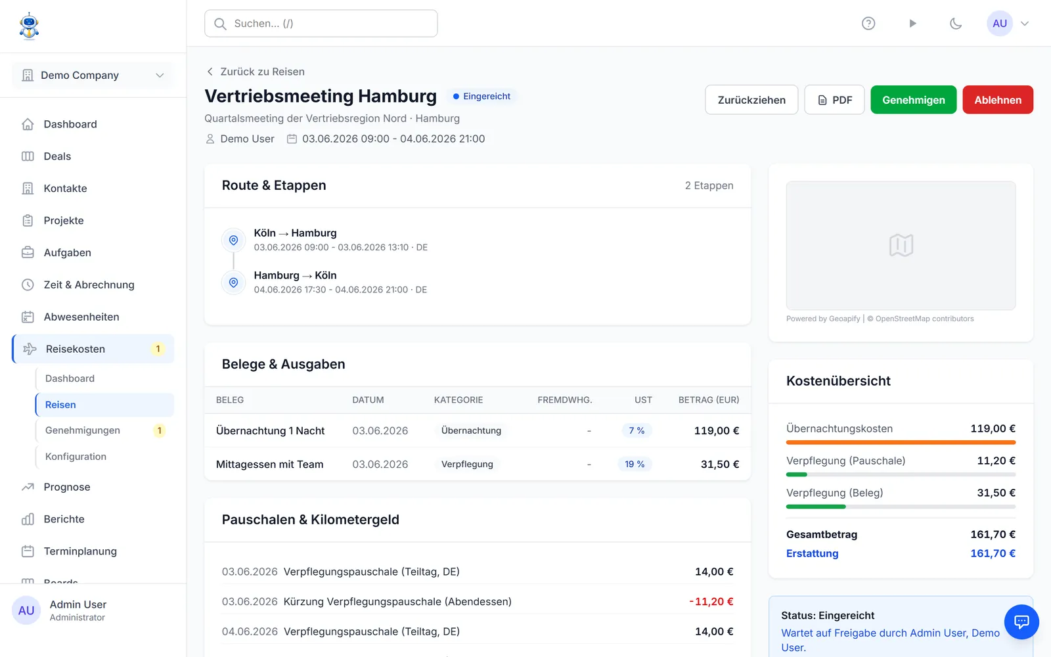The width and height of the screenshot is (1051, 657).
Task: Open Zeit & Abrechnung clock icon
Action: click(x=28, y=284)
